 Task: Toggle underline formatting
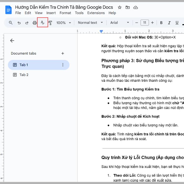point(177,23)
